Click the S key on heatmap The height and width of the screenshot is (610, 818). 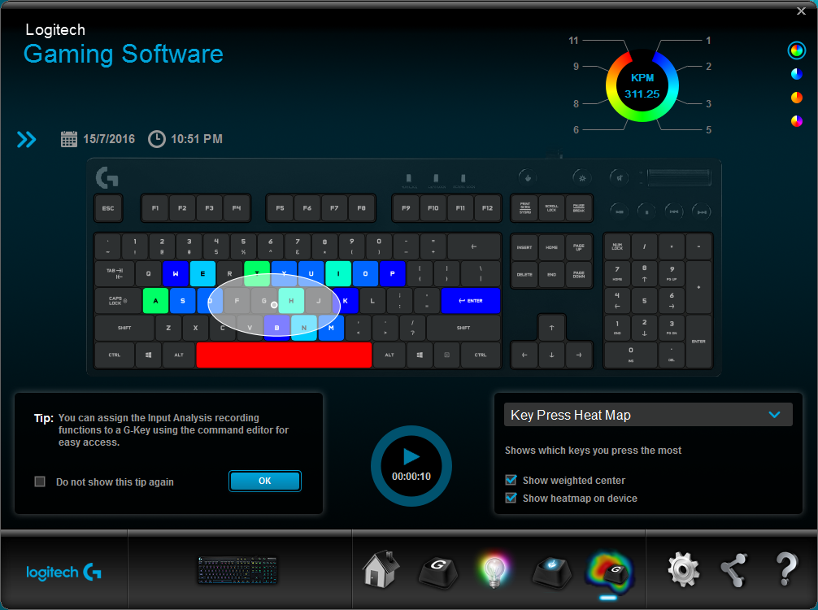pos(183,301)
